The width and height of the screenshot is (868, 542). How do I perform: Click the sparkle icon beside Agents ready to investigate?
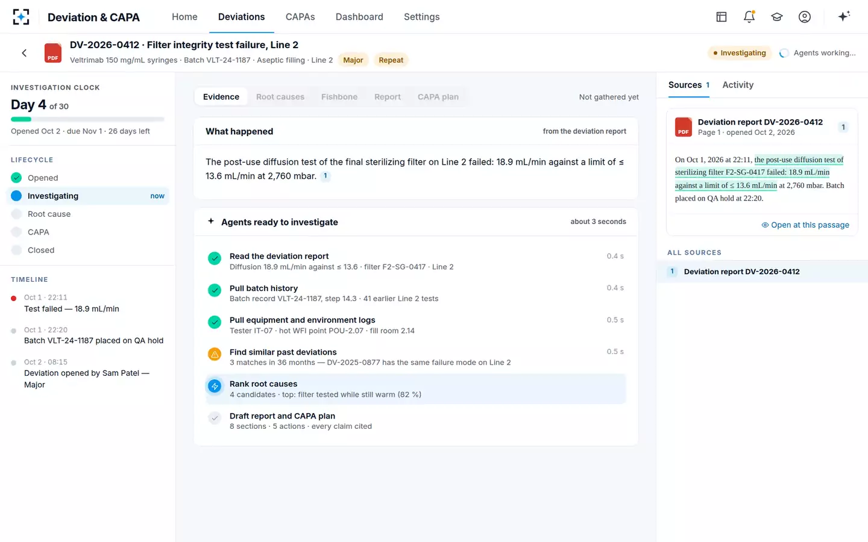click(x=211, y=221)
